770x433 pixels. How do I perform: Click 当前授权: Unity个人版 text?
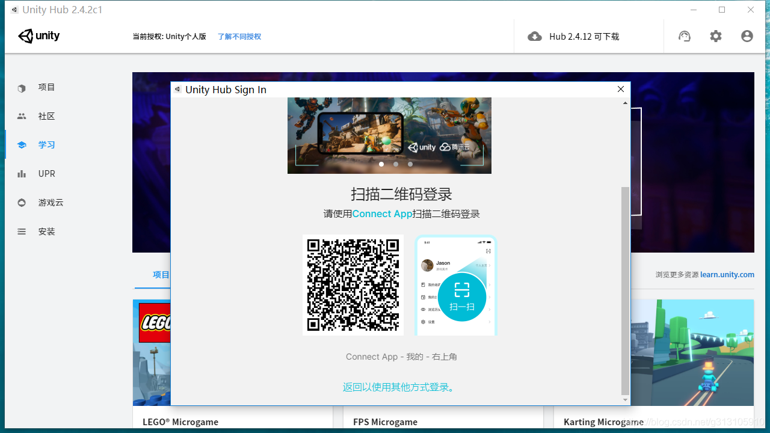[x=169, y=37]
